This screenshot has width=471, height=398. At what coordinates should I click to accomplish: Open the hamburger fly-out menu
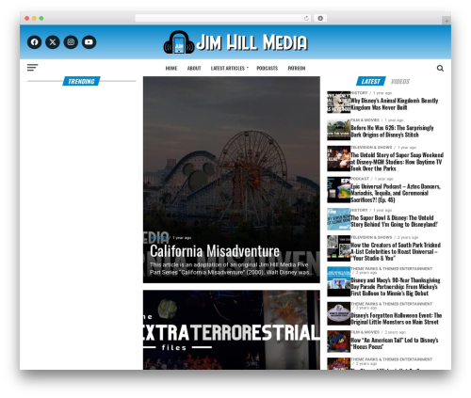32,68
